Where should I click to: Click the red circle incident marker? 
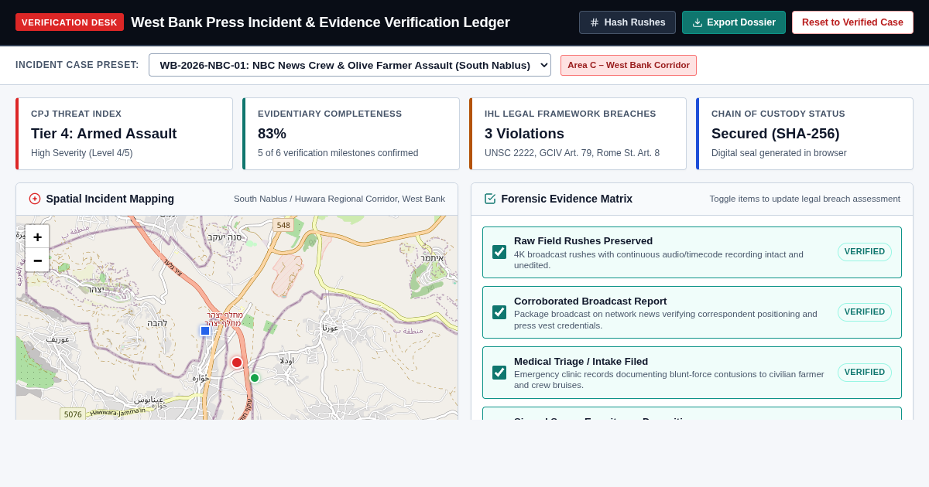(237, 363)
